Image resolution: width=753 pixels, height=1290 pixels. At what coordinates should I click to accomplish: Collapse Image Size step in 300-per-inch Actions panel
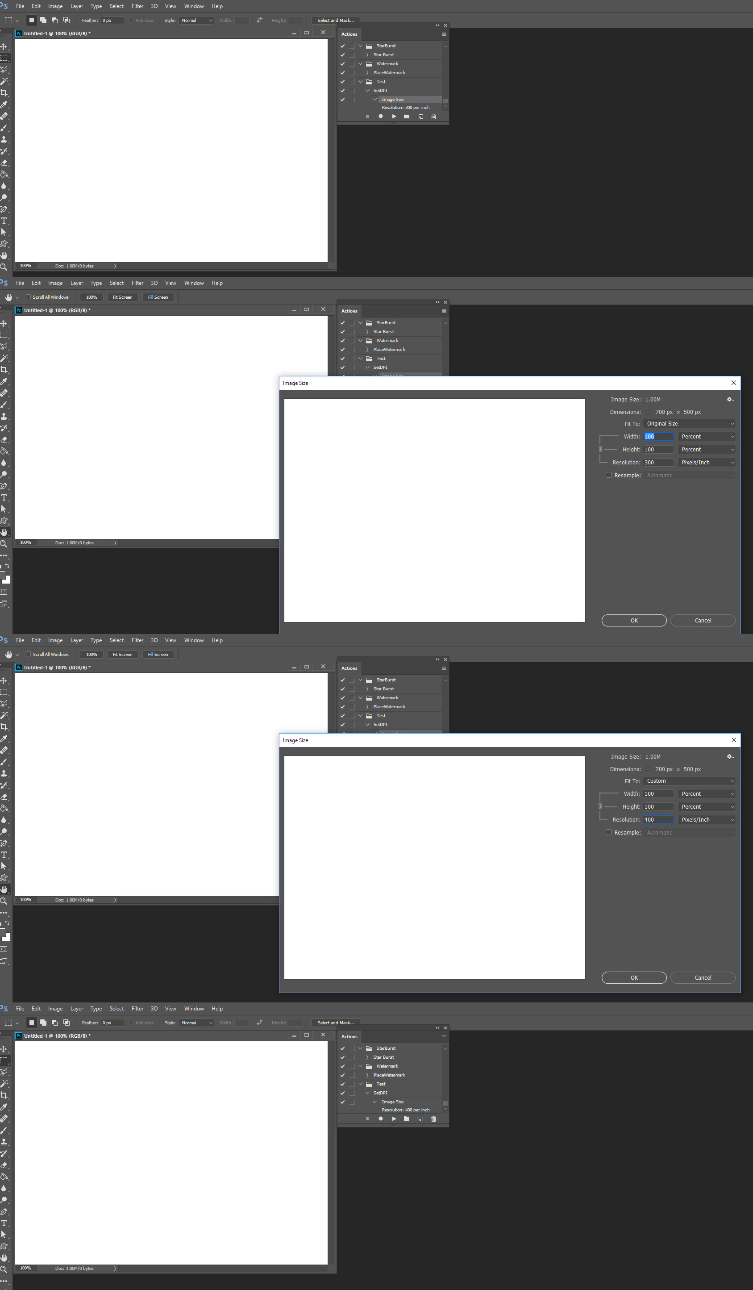click(x=375, y=99)
